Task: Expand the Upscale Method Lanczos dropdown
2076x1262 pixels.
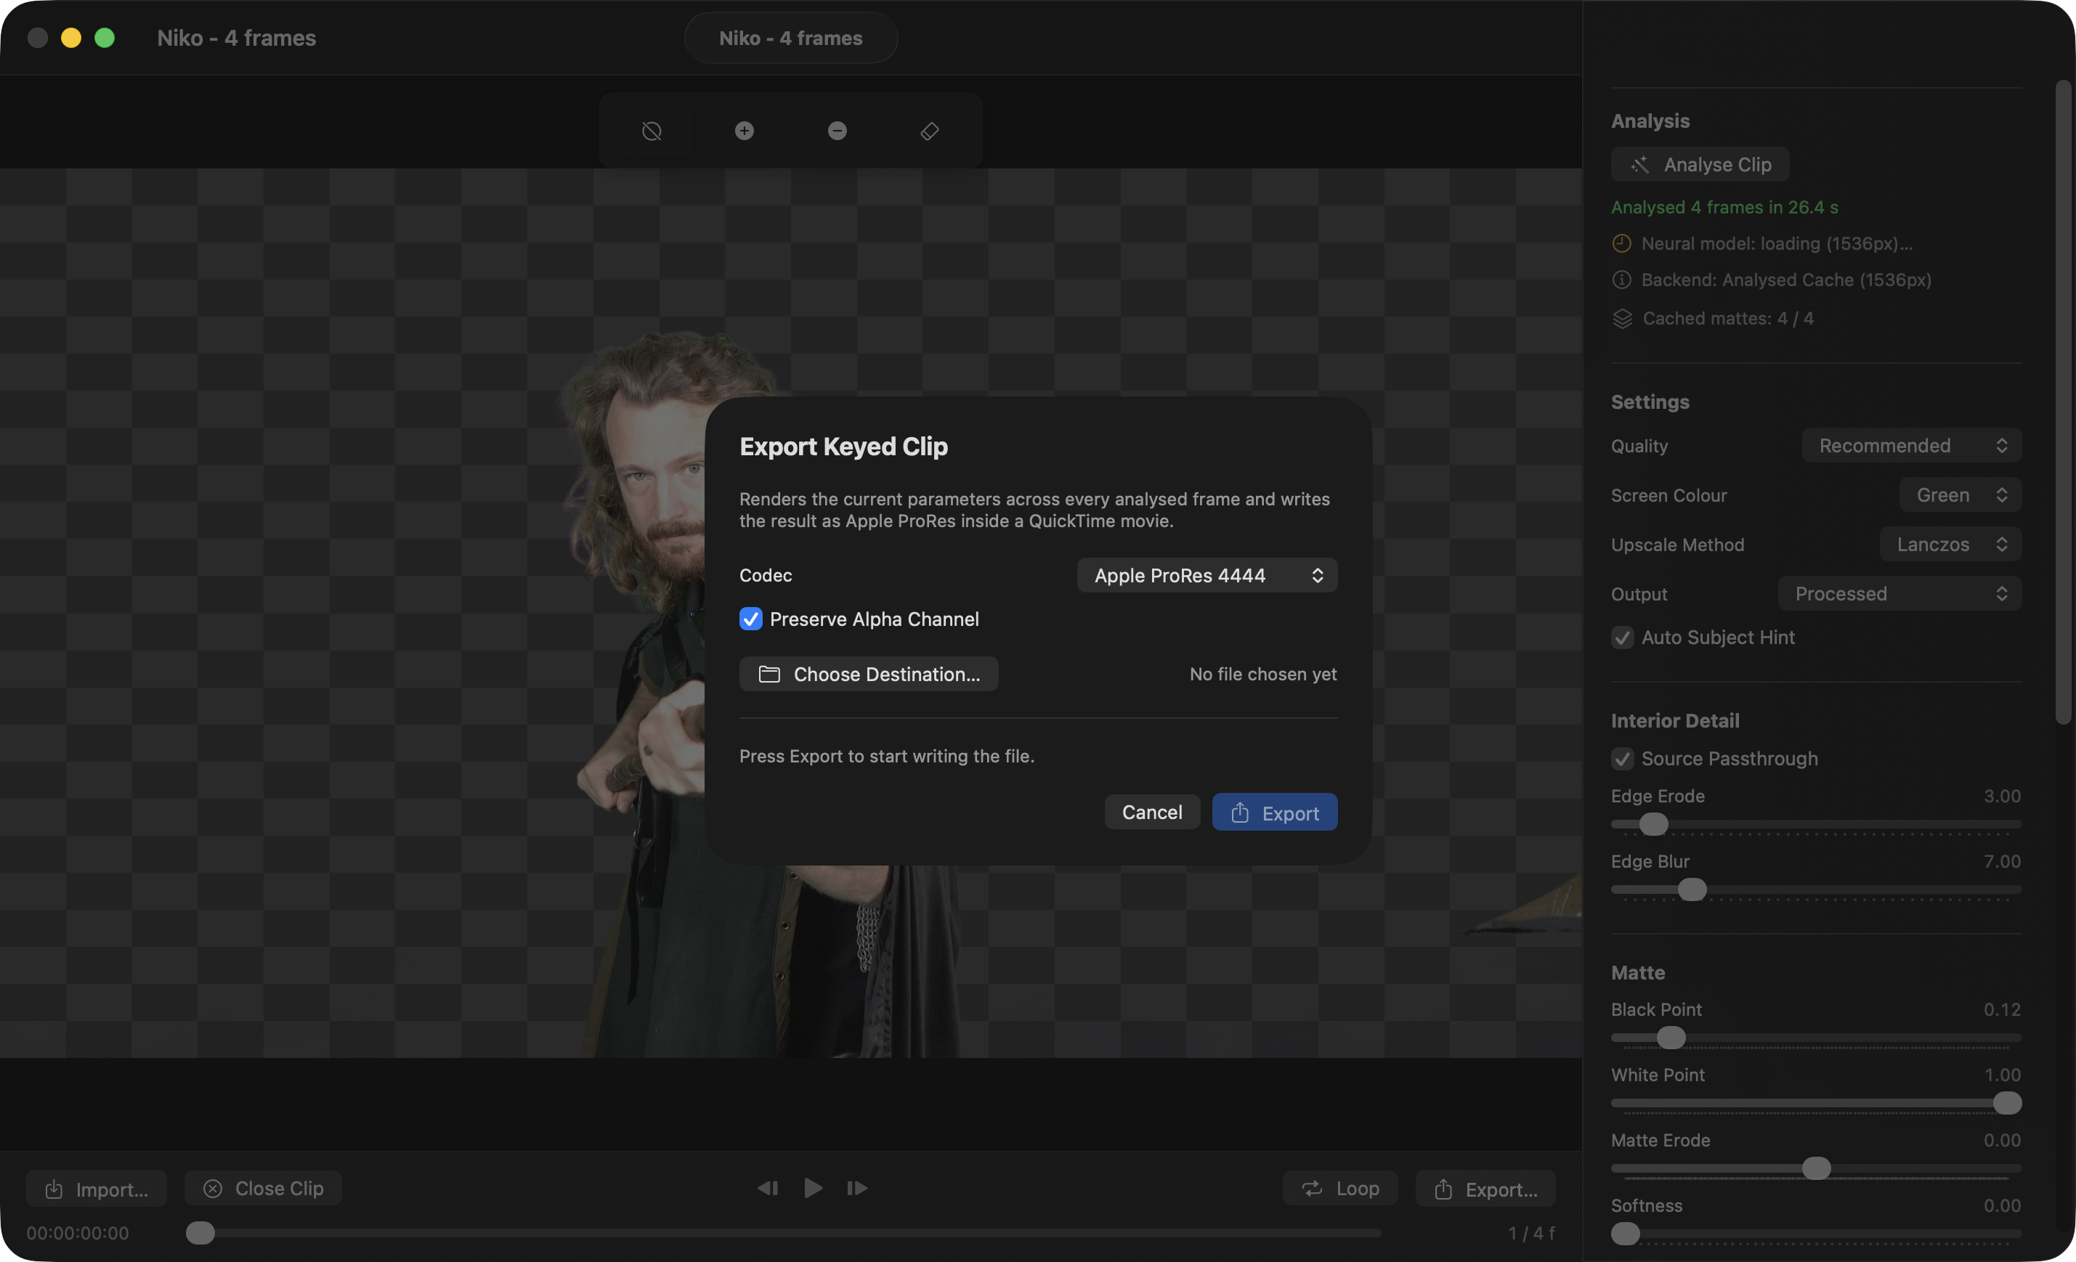Action: (1950, 544)
